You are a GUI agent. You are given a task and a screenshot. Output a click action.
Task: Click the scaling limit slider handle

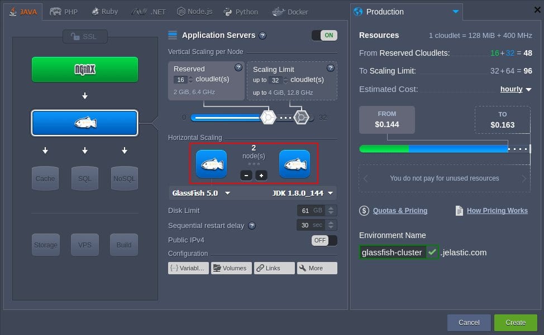point(301,118)
